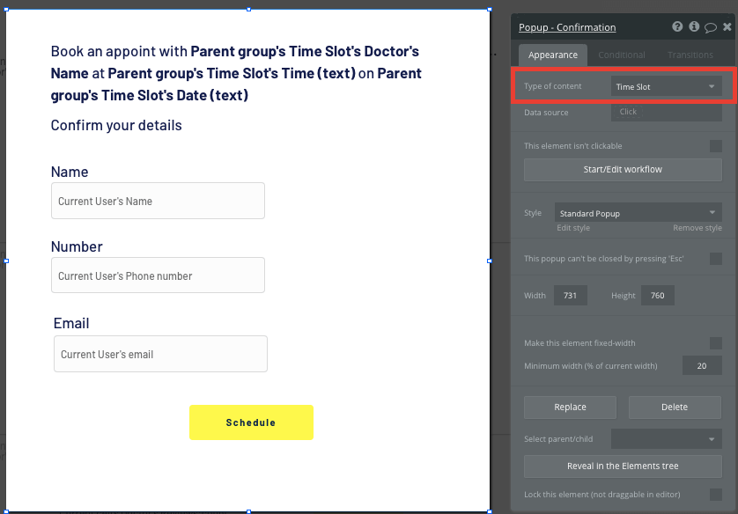Open the Transitions tab
This screenshot has width=738, height=514.
(x=690, y=55)
